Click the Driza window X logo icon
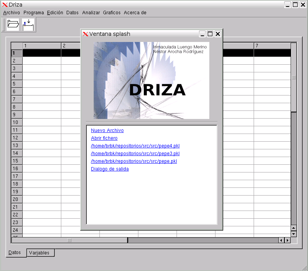The image size is (308, 271). pyautogui.click(x=5, y=5)
